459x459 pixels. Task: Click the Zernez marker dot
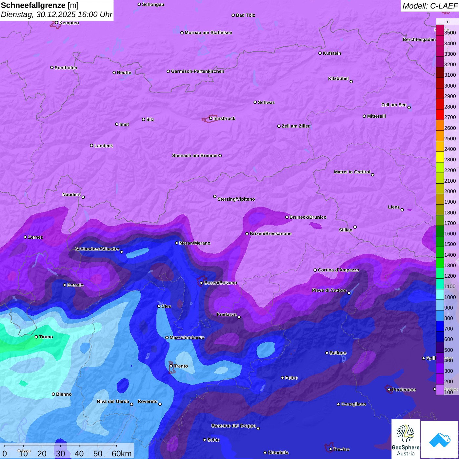point(26,237)
